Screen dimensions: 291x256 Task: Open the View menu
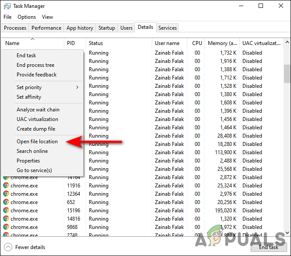point(47,17)
